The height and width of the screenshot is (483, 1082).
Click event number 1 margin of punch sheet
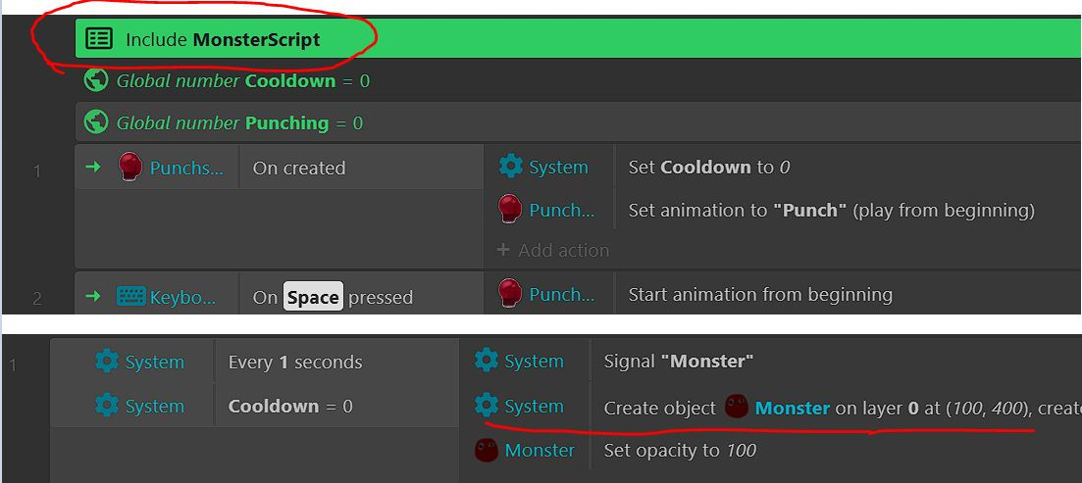click(x=38, y=170)
